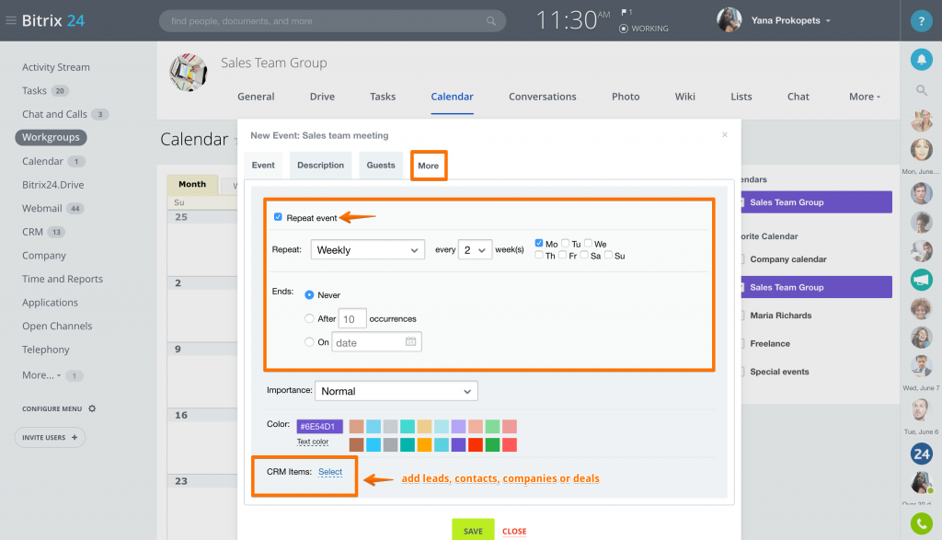Select the After occurrences radio button
The width and height of the screenshot is (942, 540).
[x=309, y=318]
